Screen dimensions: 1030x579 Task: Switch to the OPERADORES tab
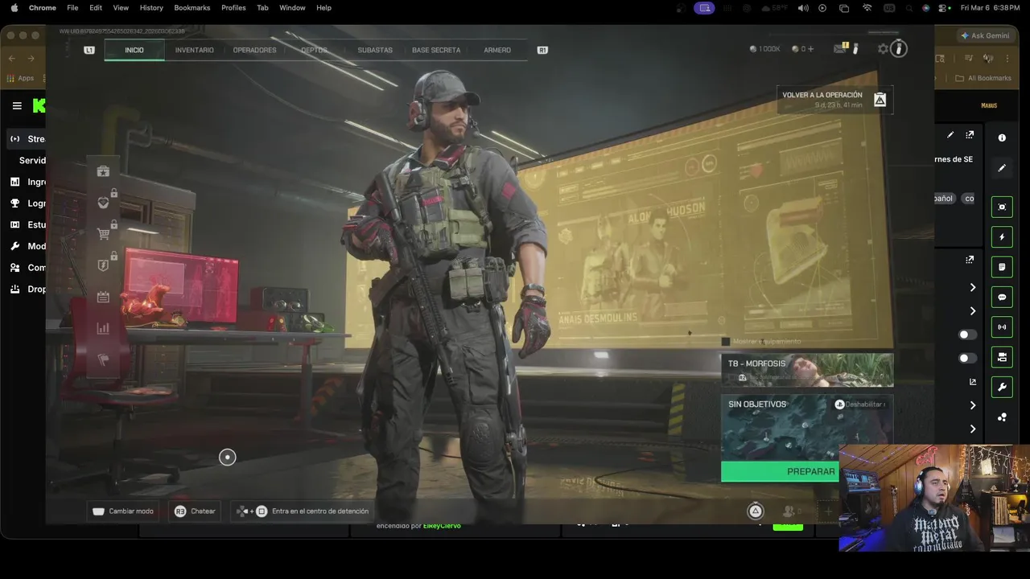pyautogui.click(x=254, y=50)
